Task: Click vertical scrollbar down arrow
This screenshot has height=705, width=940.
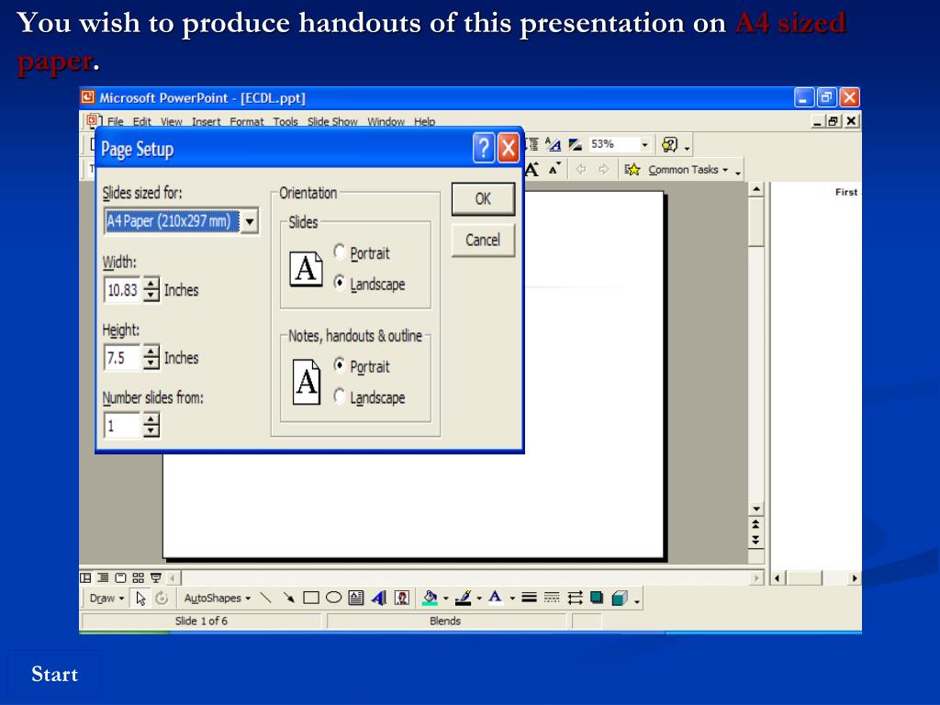Action: pyautogui.click(x=756, y=509)
